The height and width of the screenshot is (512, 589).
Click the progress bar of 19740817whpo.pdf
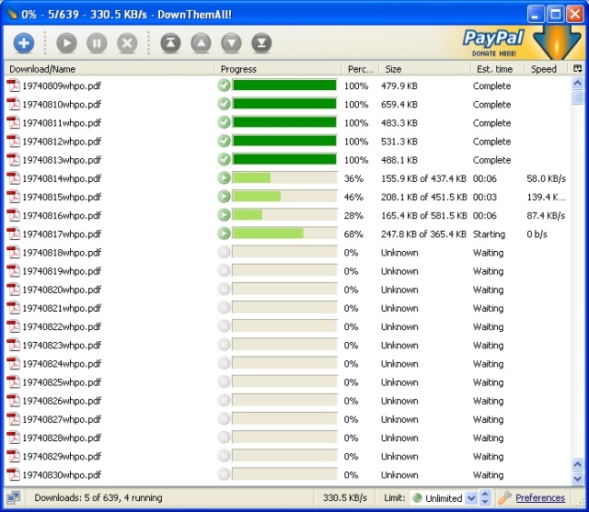284,233
